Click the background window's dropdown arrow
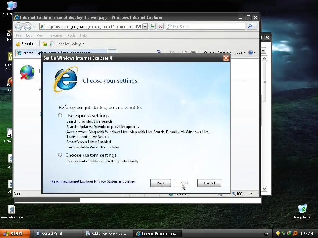The height and width of the screenshot is (238, 318). point(263,50)
